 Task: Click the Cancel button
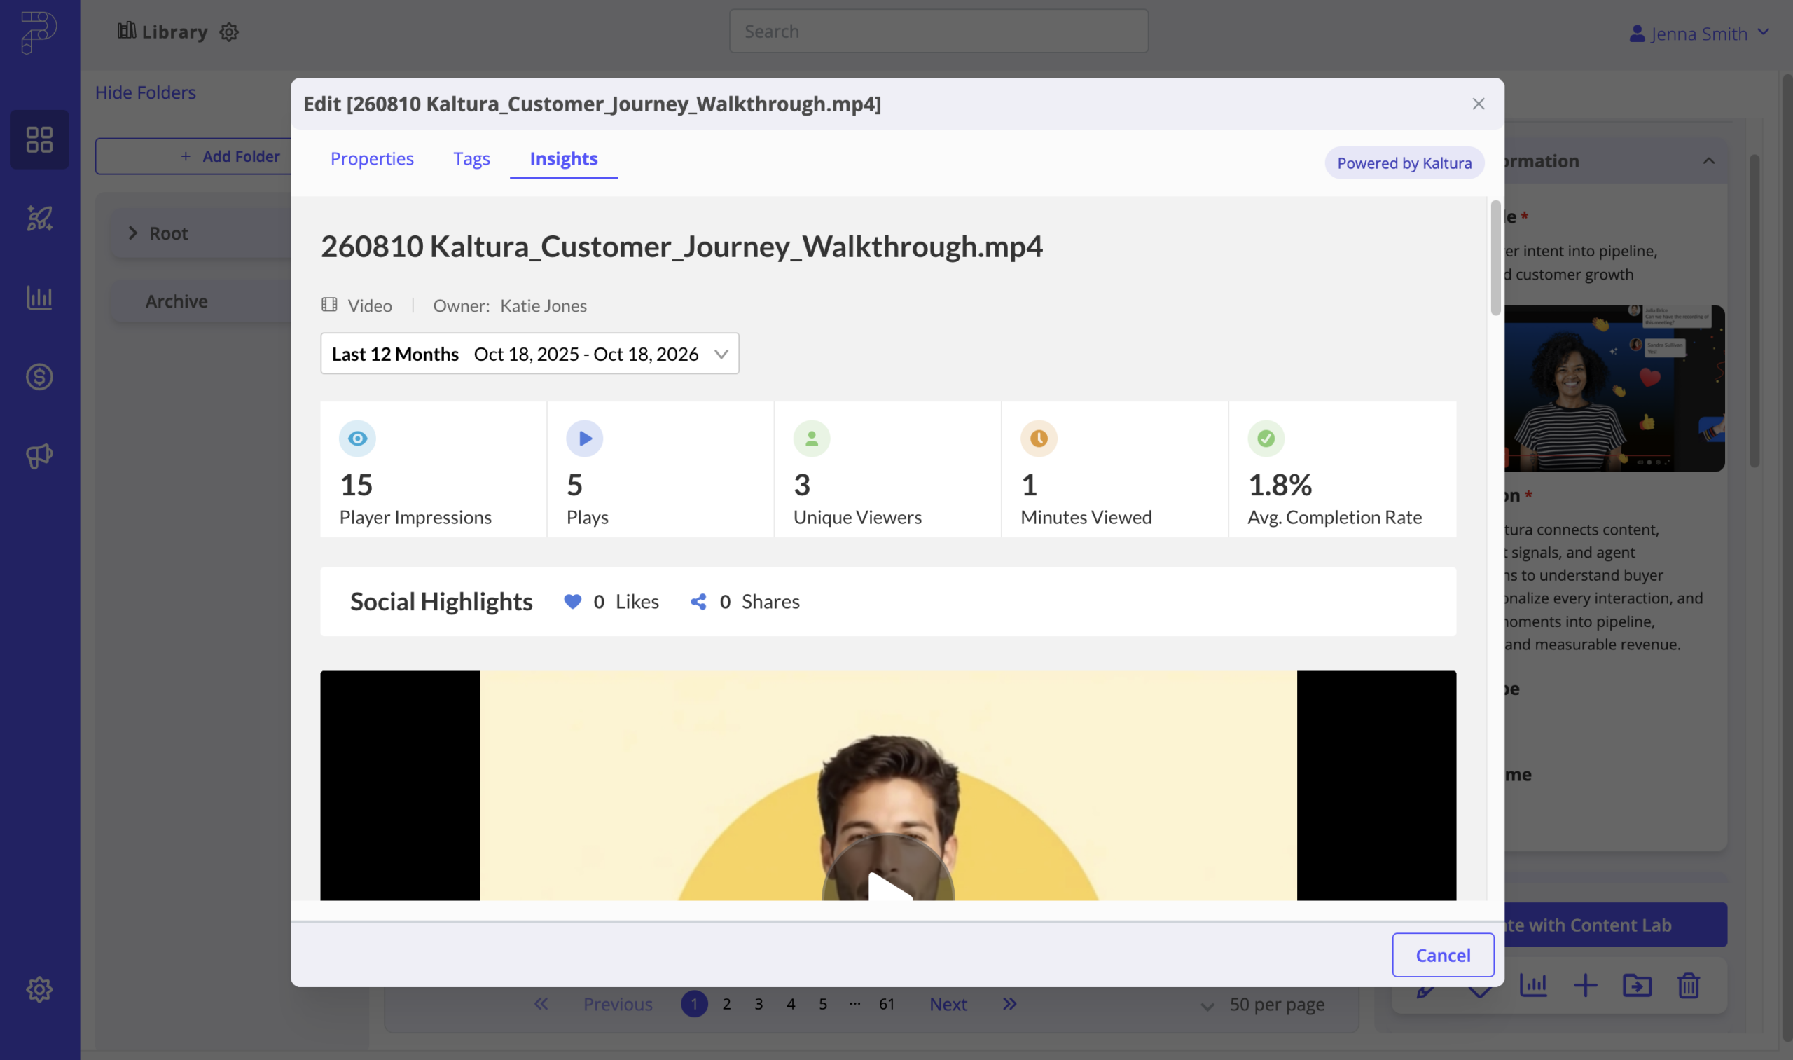[1442, 955]
